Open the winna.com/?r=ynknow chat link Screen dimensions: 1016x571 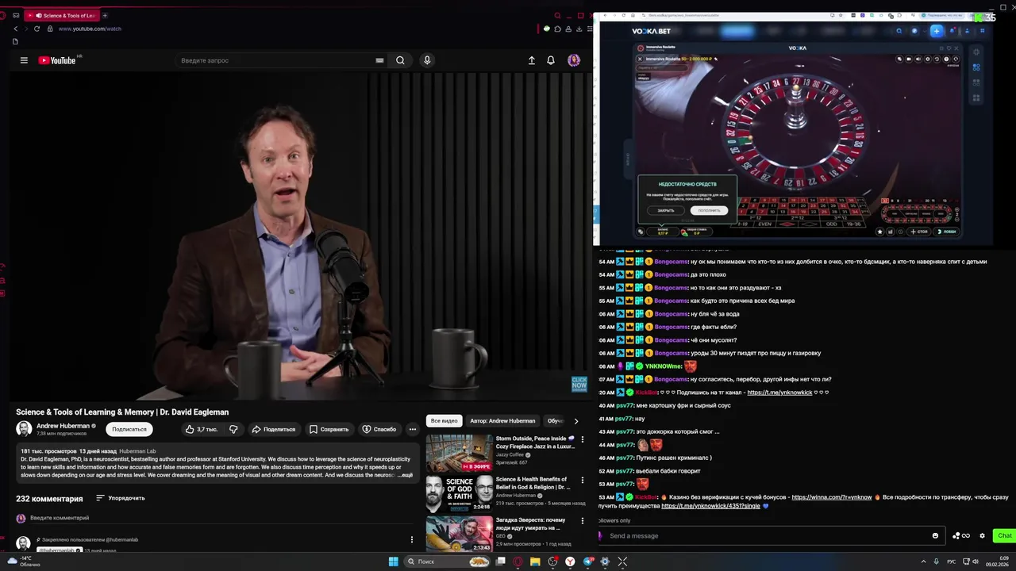click(x=832, y=497)
